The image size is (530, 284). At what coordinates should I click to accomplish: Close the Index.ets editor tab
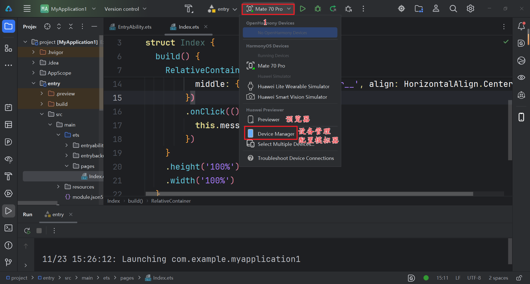pyautogui.click(x=206, y=27)
